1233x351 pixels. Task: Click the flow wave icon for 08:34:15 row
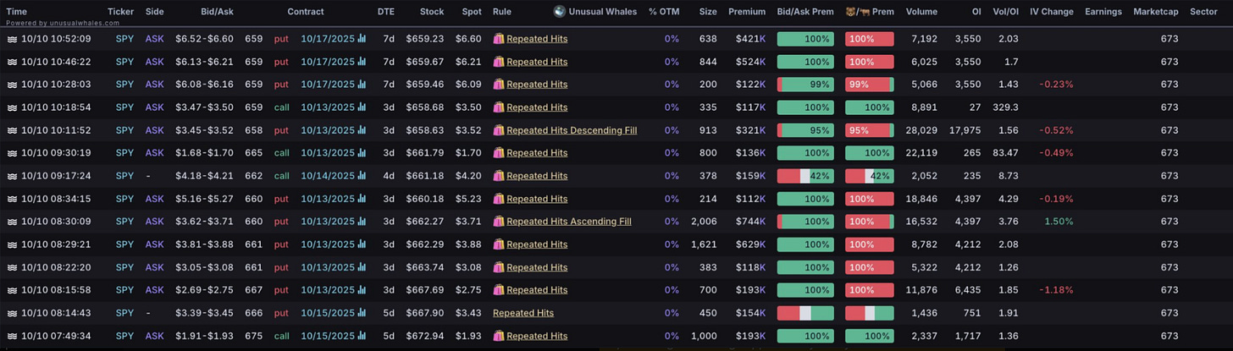click(13, 199)
